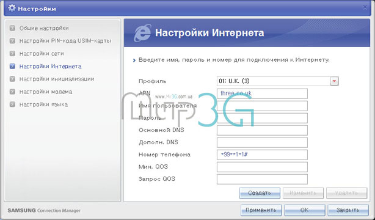Open Настройки инициализации section
The width and height of the screenshot is (375, 220).
coord(57,79)
